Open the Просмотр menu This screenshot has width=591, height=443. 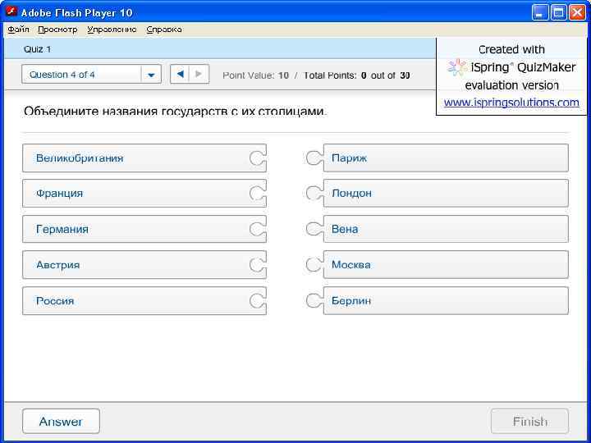pos(57,30)
